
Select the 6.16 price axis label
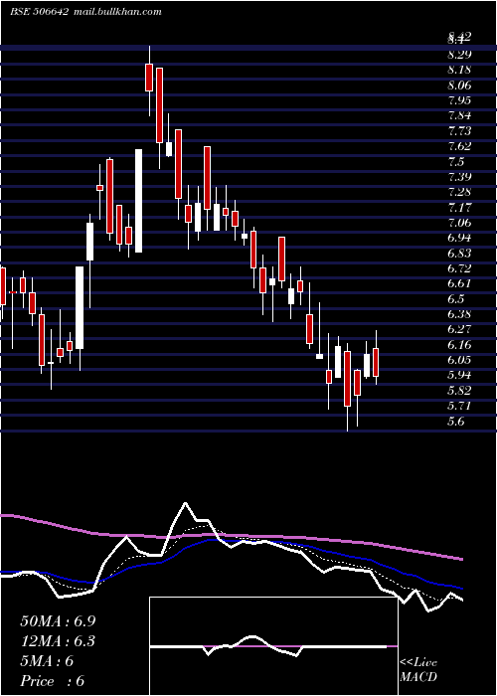[459, 345]
